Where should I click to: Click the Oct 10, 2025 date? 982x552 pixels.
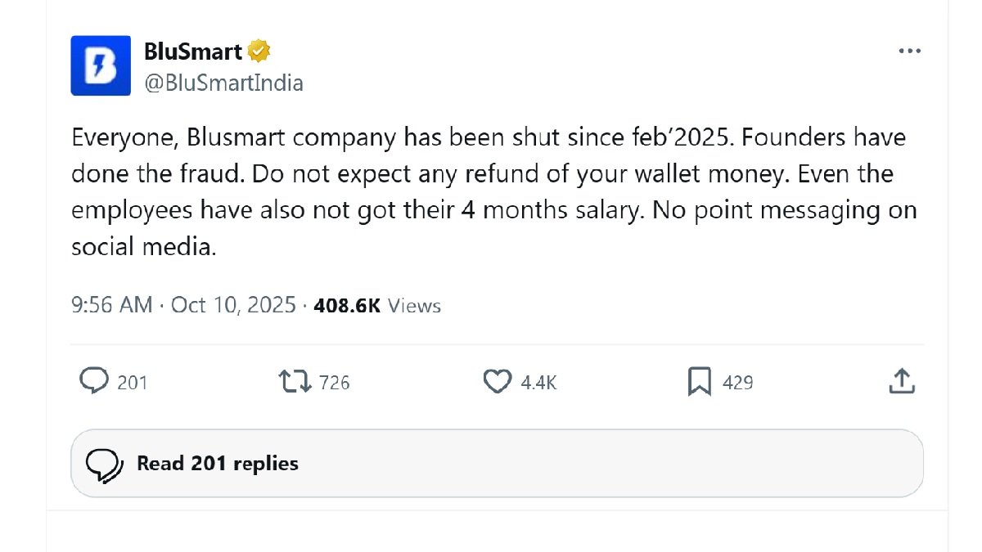(233, 306)
